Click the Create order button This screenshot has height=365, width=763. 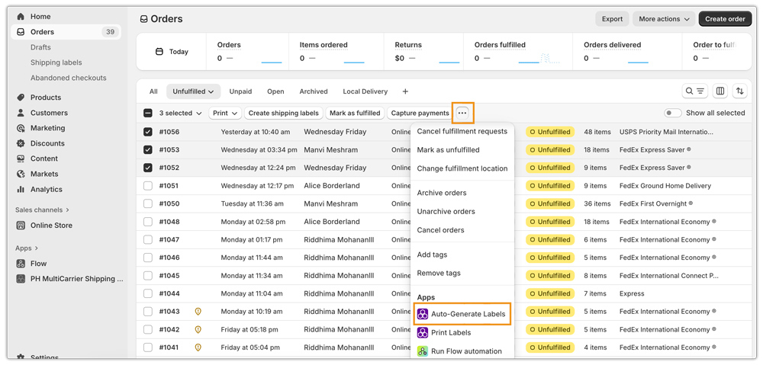click(724, 19)
